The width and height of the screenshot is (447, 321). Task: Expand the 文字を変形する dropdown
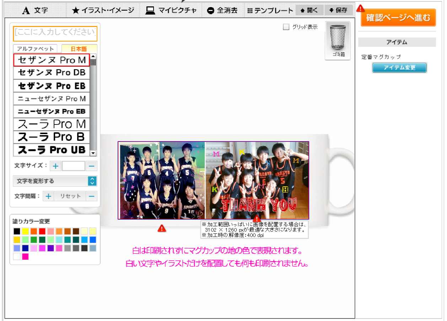55,181
